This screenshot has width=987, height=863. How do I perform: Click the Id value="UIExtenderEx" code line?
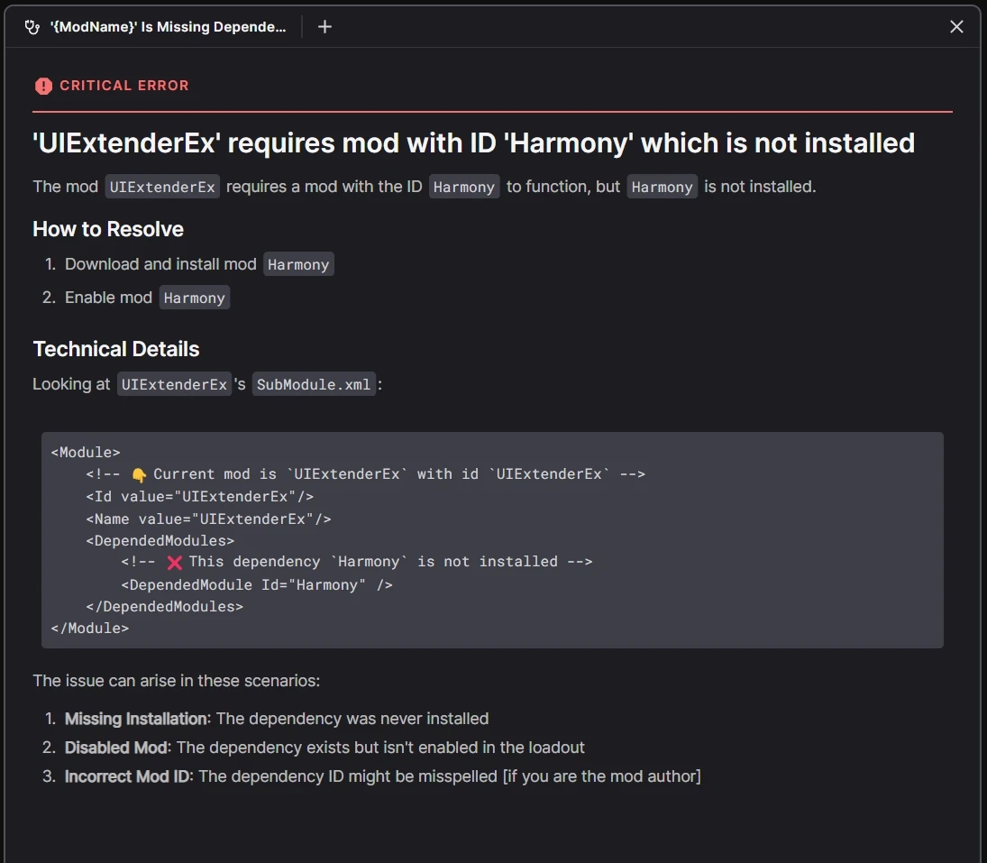coord(199,496)
